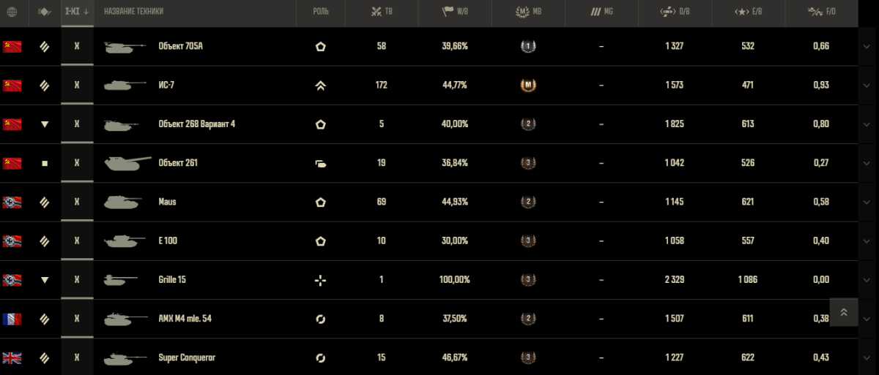Sort by the vehicle class header icon

click(x=45, y=12)
